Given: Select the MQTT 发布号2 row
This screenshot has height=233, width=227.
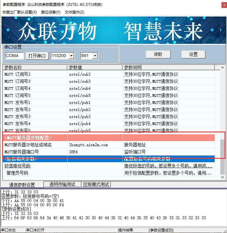Looking at the screenshot, I should click(x=109, y=109).
